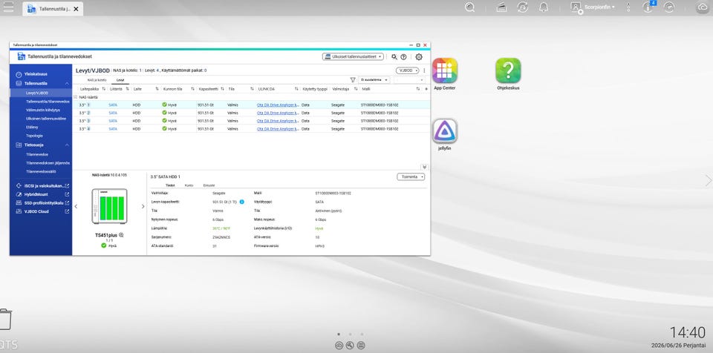Image resolution: width=713 pixels, height=353 pixels.
Task: Collapse the Tallennustila sidebar section
Action: (x=67, y=84)
